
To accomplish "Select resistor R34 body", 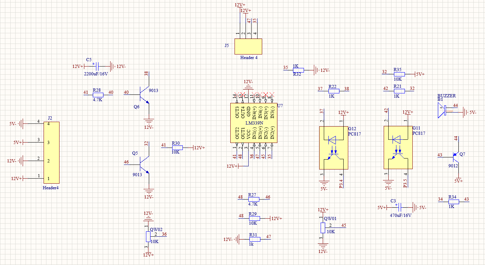I will coord(453,202).
